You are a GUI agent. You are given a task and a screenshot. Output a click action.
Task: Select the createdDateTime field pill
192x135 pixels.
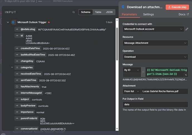[28, 48]
